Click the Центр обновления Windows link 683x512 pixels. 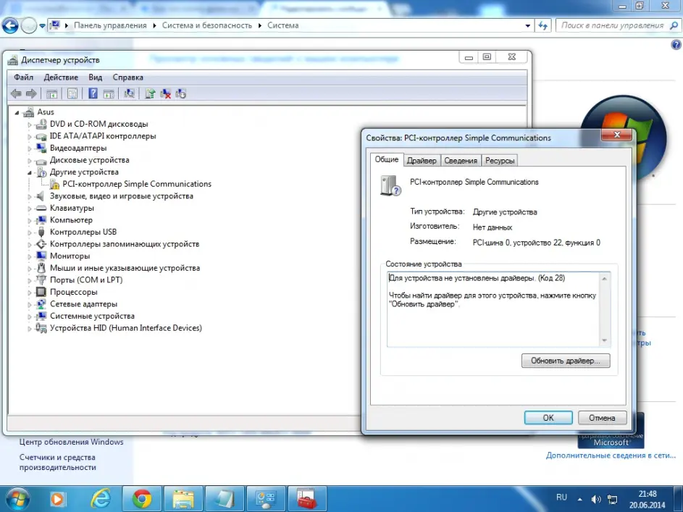[x=71, y=442]
